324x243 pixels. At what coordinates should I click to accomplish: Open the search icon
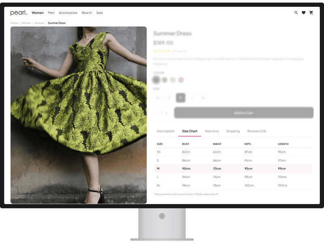(x=297, y=13)
